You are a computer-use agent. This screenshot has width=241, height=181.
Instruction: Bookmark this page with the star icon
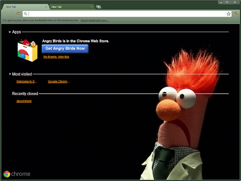pos(228,14)
